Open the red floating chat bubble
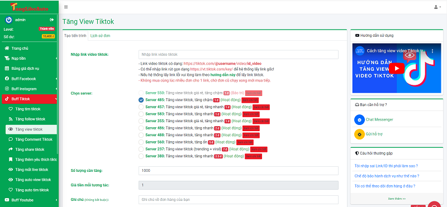The image size is (447, 207). 435,204
